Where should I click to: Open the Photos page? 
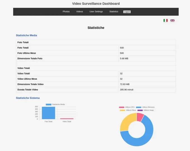[66, 11]
